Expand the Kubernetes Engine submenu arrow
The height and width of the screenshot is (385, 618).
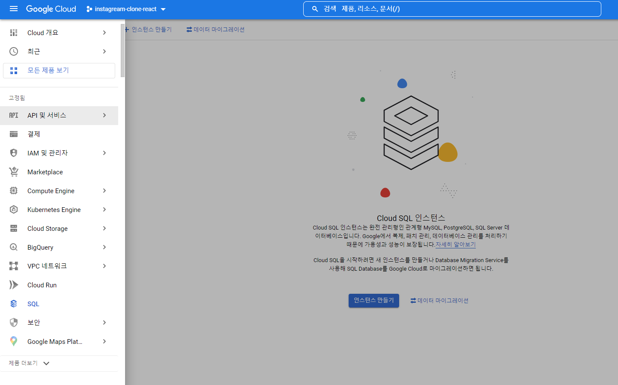click(104, 209)
